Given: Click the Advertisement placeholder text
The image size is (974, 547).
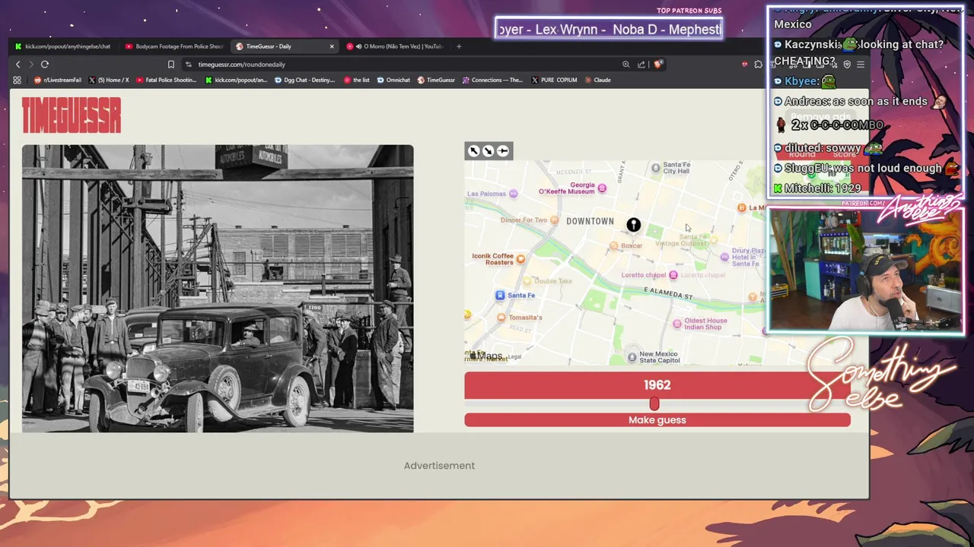Looking at the screenshot, I should click(x=439, y=466).
